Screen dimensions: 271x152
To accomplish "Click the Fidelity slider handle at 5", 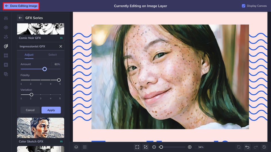I will [59, 80].
